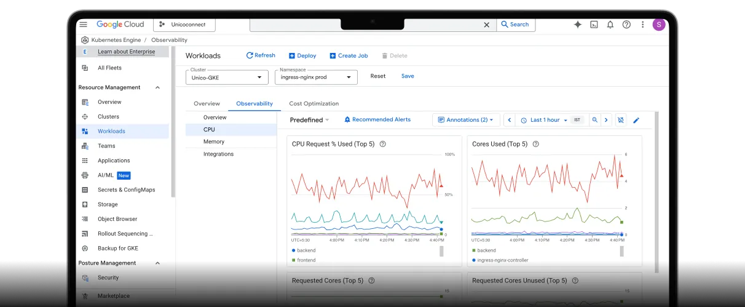
Task: Click the Backup for GKE icon
Action: pos(85,249)
